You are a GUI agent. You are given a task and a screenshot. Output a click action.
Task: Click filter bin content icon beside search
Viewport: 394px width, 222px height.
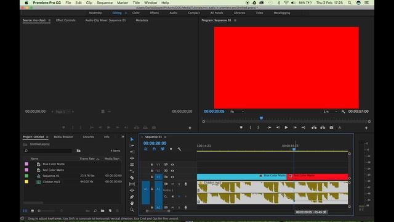pyautogui.click(x=79, y=150)
